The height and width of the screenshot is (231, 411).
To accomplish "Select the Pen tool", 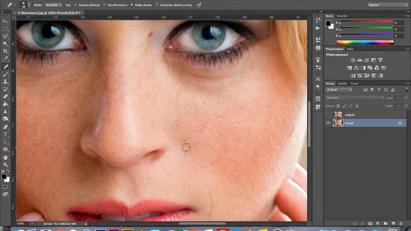I will tap(5, 127).
